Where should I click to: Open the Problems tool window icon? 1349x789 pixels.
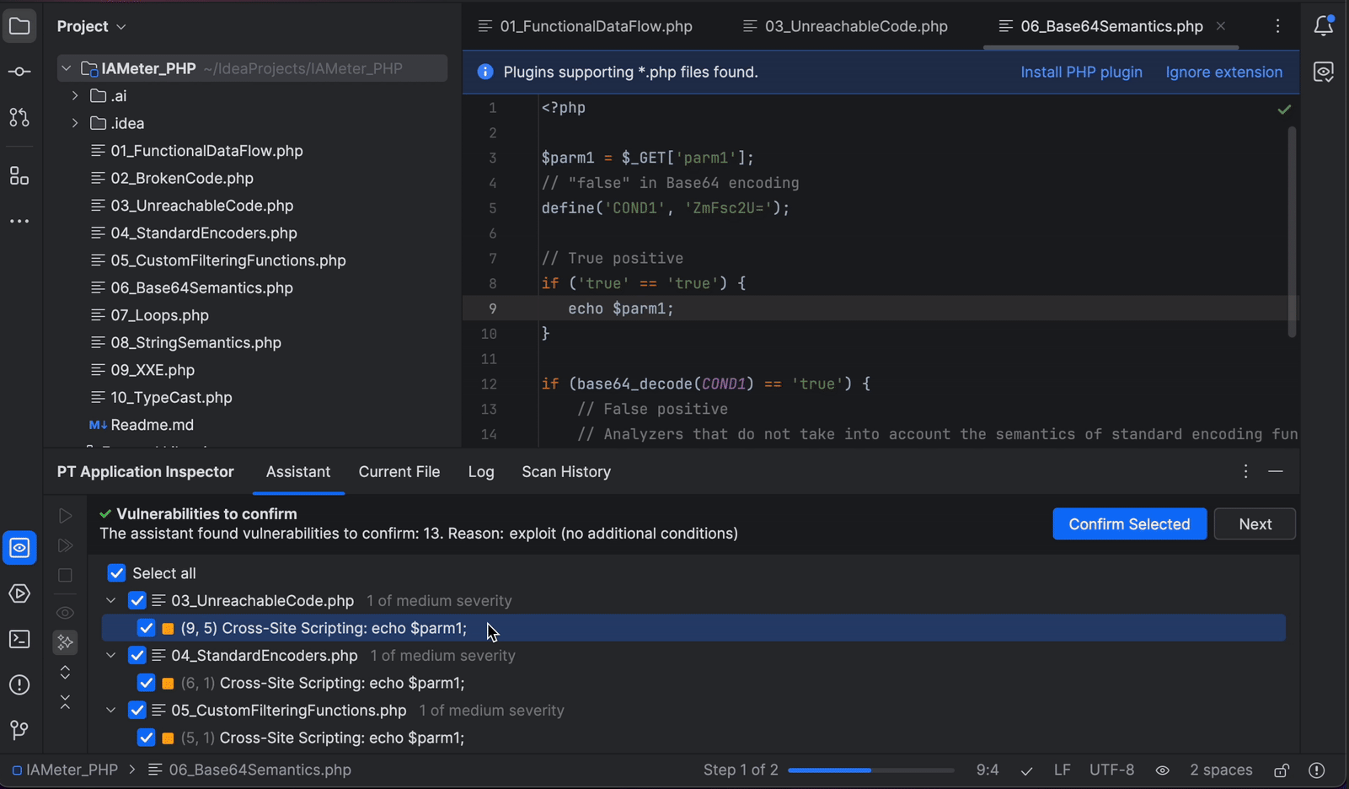[19, 684]
